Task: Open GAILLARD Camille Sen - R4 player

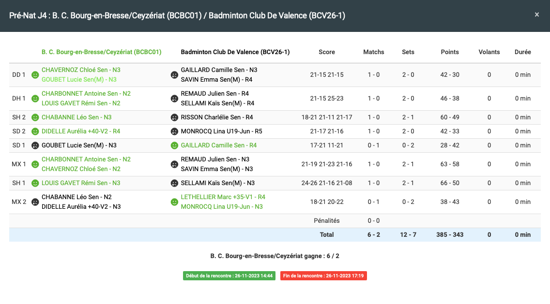Action: tap(218, 145)
